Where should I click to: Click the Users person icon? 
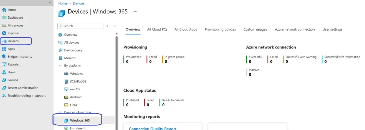[4, 72]
